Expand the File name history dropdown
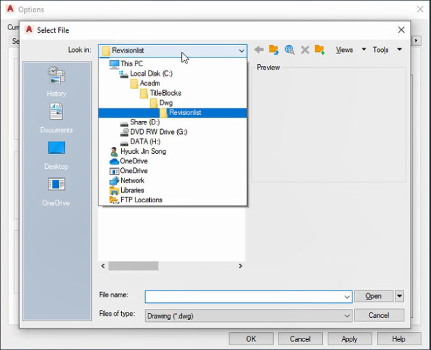431x350 pixels. [347, 297]
